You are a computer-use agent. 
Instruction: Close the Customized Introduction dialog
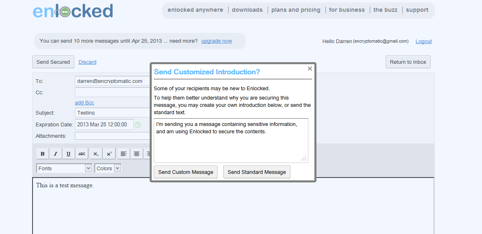[x=310, y=69]
